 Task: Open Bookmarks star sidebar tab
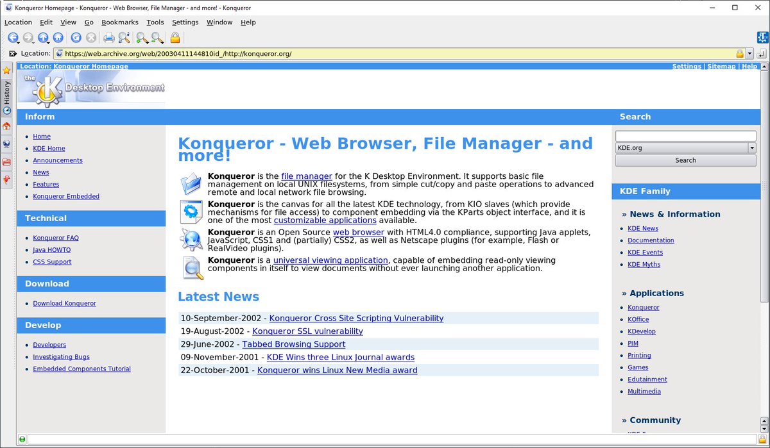click(x=6, y=70)
